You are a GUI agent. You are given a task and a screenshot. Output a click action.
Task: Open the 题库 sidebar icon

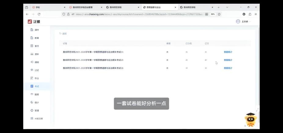[32, 95]
